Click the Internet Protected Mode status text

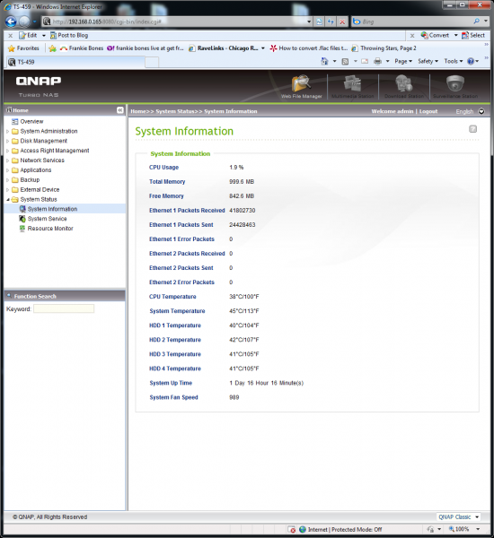tap(345, 529)
